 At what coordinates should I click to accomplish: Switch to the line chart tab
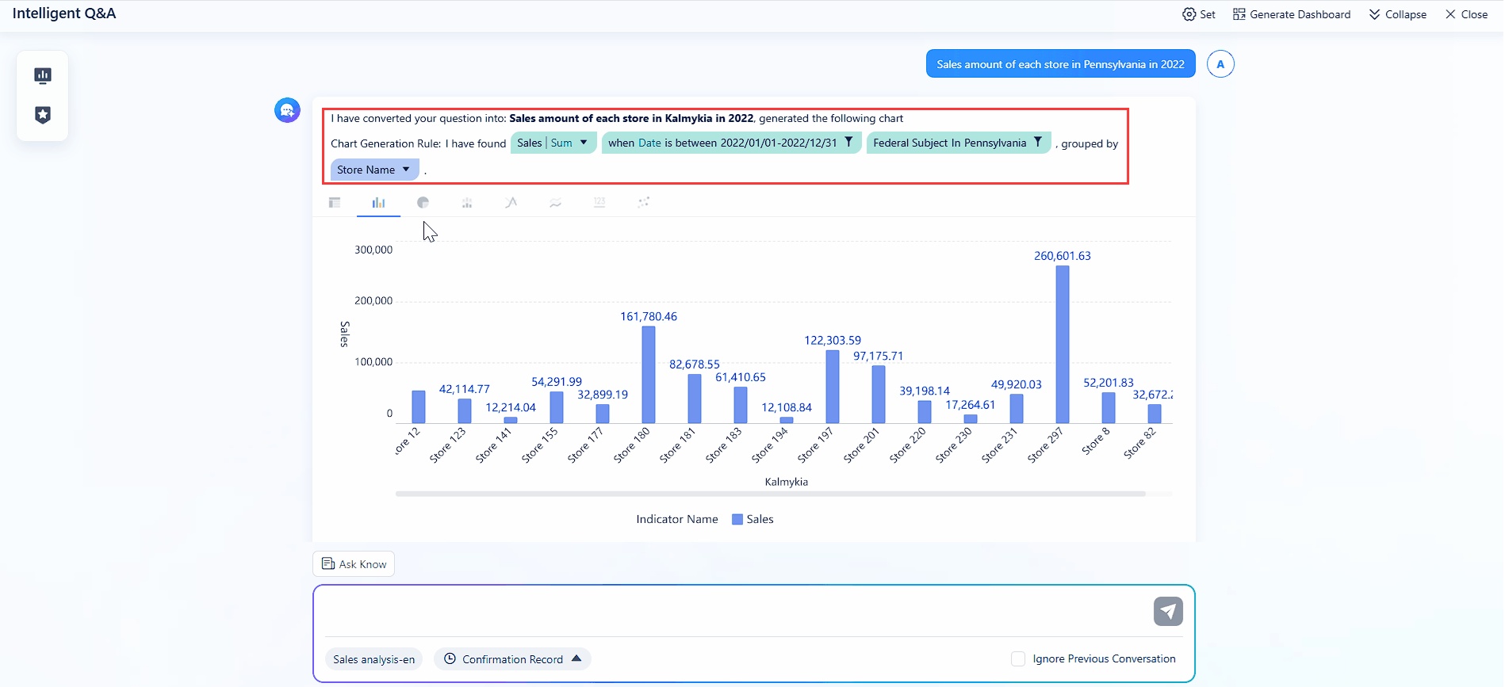[x=511, y=203]
